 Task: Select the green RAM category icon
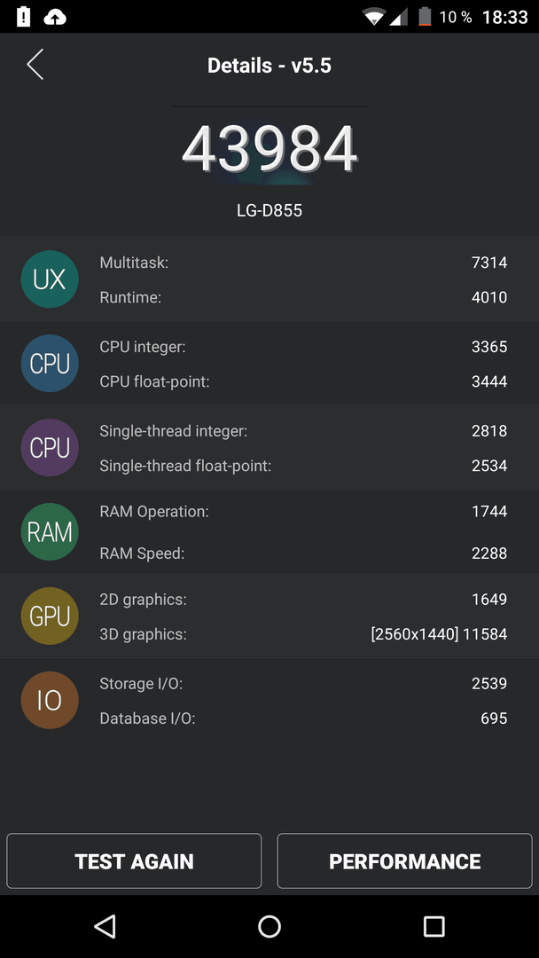(x=50, y=532)
